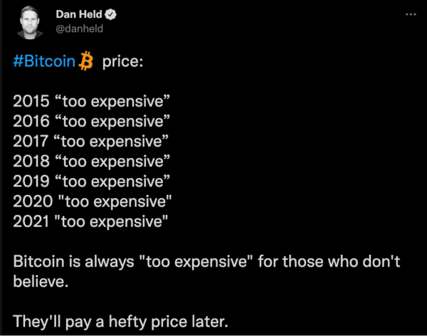
Task: Follow the #Bitcoin hashtag link
Action: point(44,61)
